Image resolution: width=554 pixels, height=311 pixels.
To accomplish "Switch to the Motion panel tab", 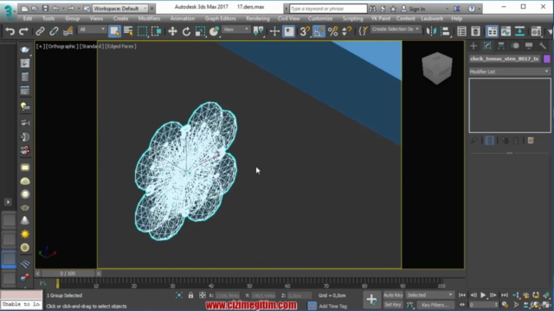I will pyautogui.click(x=515, y=46).
